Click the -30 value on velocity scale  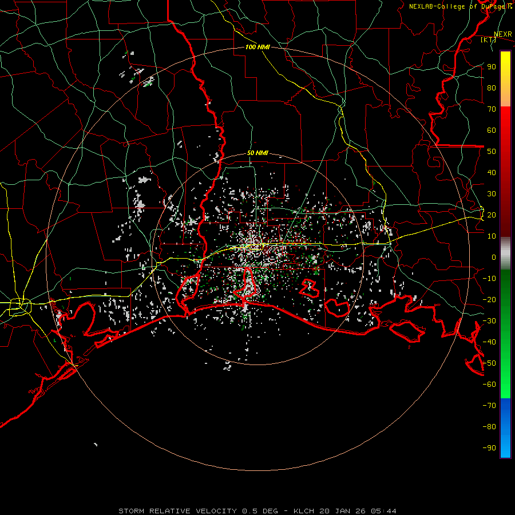coord(489,321)
